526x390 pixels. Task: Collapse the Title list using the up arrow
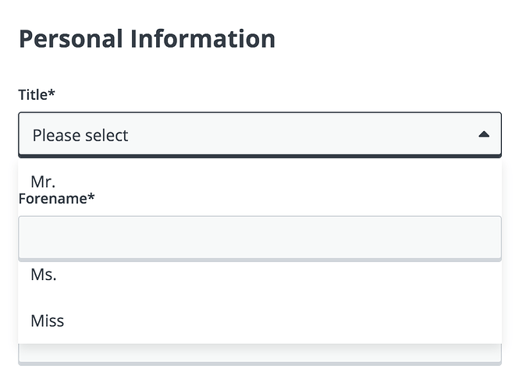pyautogui.click(x=483, y=135)
